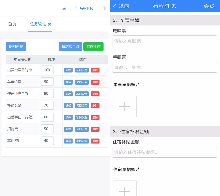Click the home icon in top bar
220x196 pixels.
(64, 8)
